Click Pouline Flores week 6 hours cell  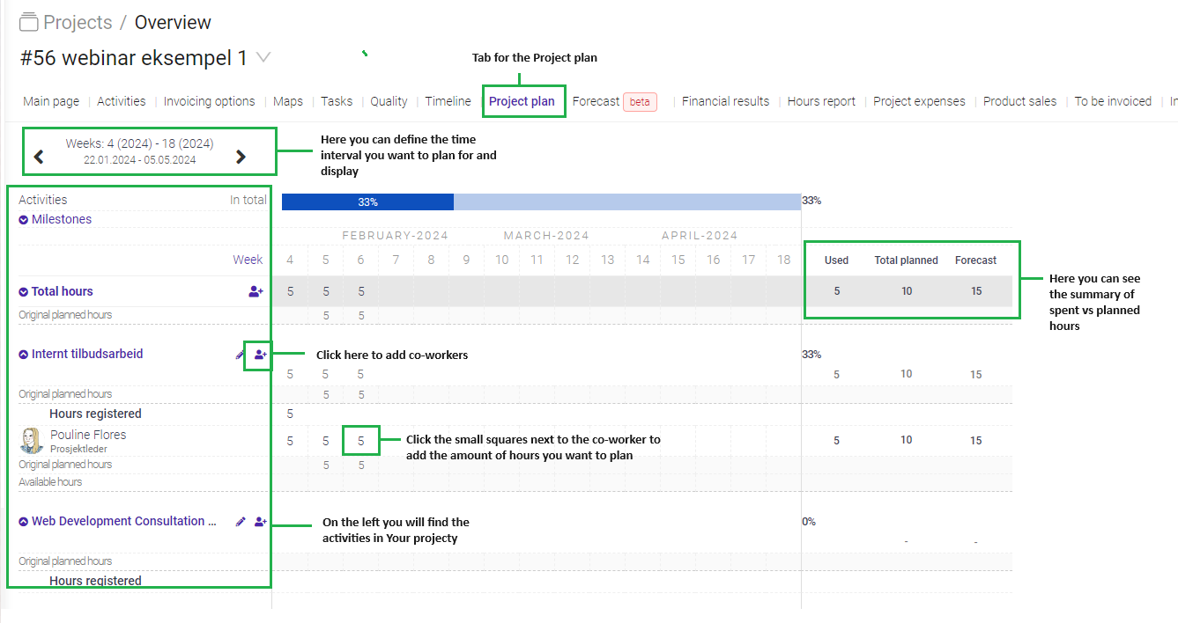tap(361, 441)
